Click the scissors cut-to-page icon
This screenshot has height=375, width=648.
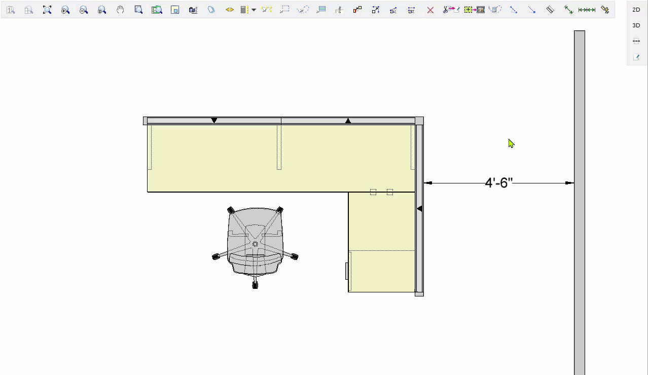451,10
